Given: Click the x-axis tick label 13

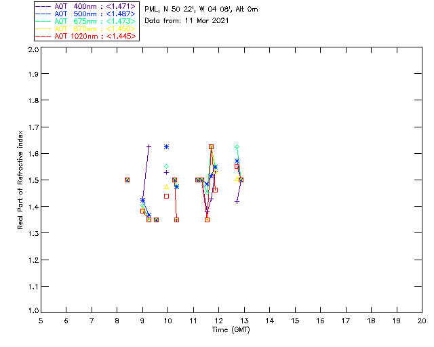Looking at the screenshot, I should (x=244, y=321).
